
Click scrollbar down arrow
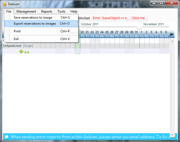pos(172,135)
